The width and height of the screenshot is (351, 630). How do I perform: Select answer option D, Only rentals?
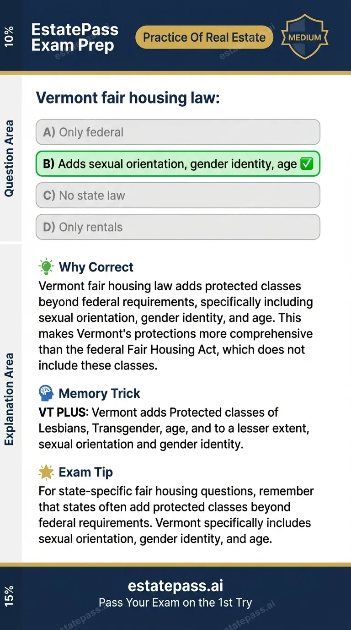pos(178,227)
